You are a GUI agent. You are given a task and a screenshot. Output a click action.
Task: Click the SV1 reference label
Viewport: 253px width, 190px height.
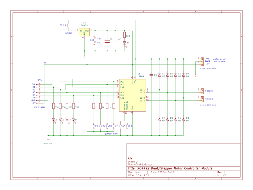click(x=40, y=80)
